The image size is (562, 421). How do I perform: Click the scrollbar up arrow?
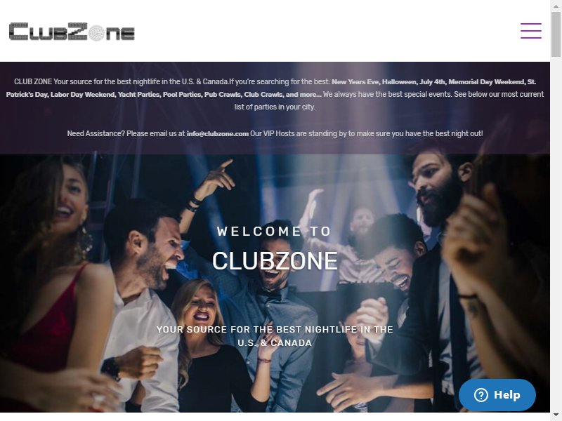pyautogui.click(x=556, y=6)
